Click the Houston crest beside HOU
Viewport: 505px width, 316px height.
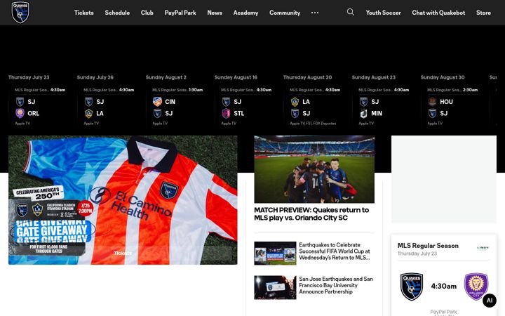click(432, 102)
